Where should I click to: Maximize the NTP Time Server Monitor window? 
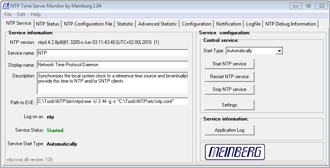coord(308,6)
